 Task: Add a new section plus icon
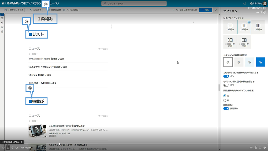[x=2, y=14]
